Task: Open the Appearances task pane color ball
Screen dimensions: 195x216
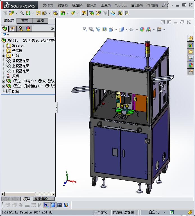Action: coord(191,65)
